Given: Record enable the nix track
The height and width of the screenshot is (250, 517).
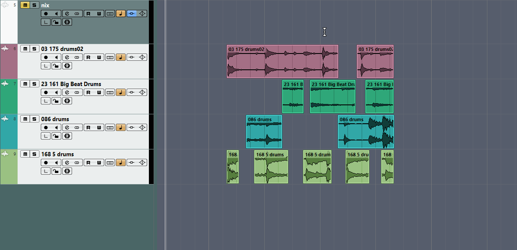Looking at the screenshot, I should coord(46,14).
